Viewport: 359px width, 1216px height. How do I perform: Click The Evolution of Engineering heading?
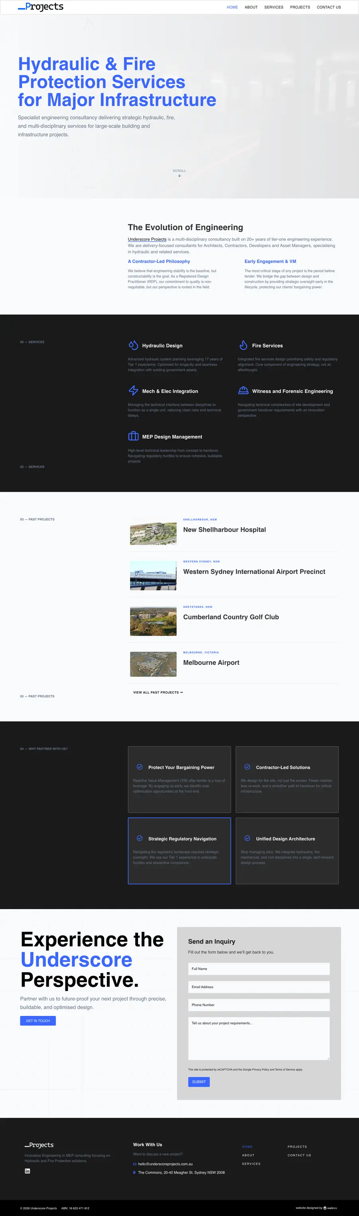(x=185, y=227)
